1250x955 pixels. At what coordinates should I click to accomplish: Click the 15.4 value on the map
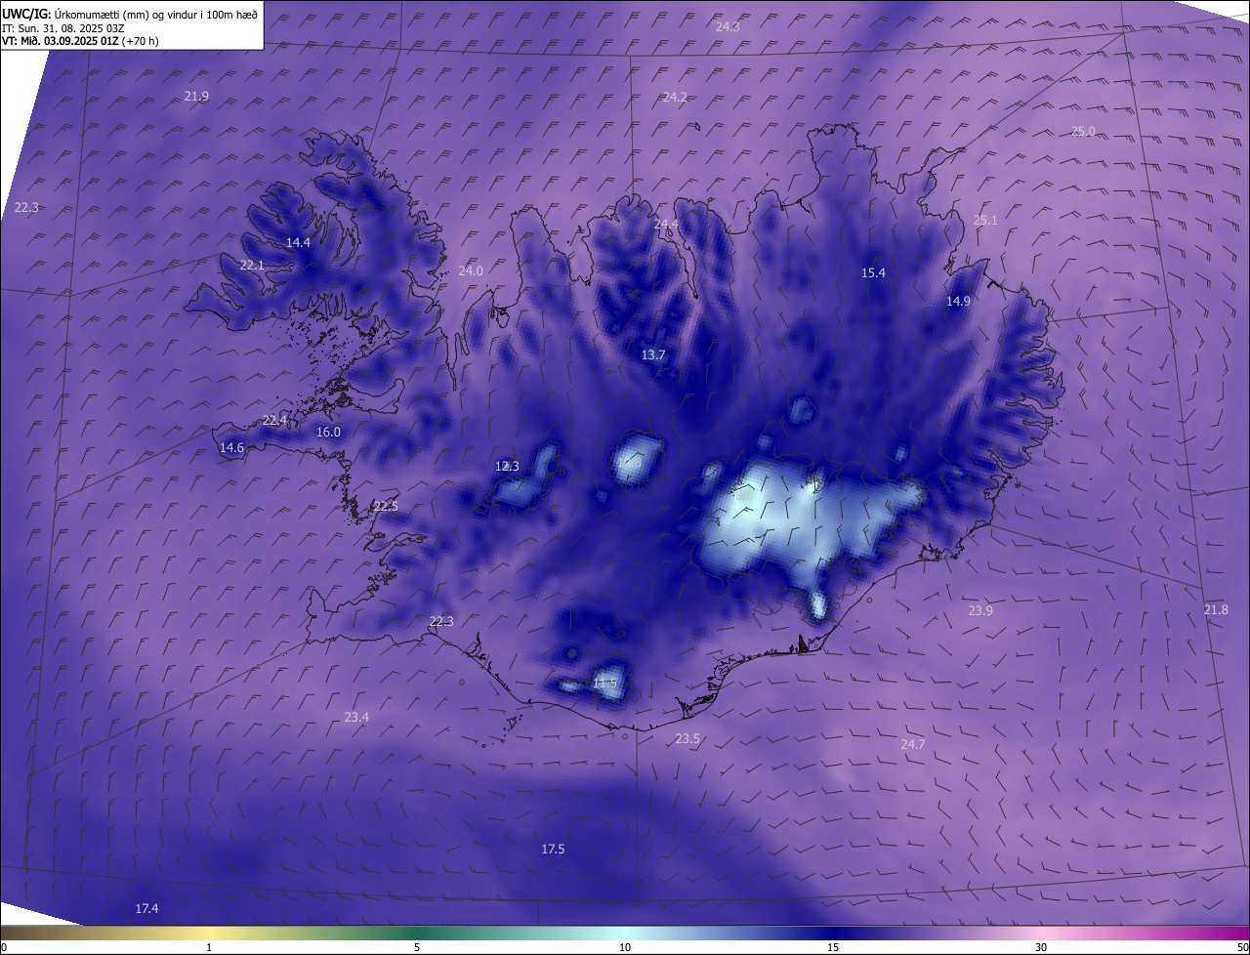(873, 272)
